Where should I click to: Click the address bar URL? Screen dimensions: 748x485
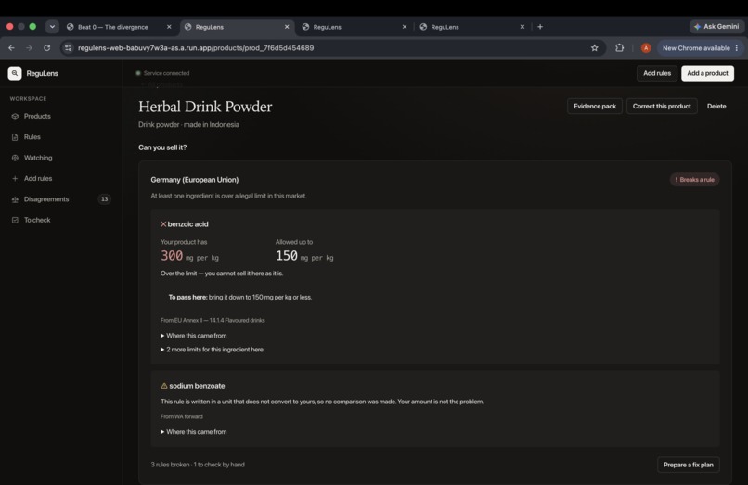(x=196, y=47)
